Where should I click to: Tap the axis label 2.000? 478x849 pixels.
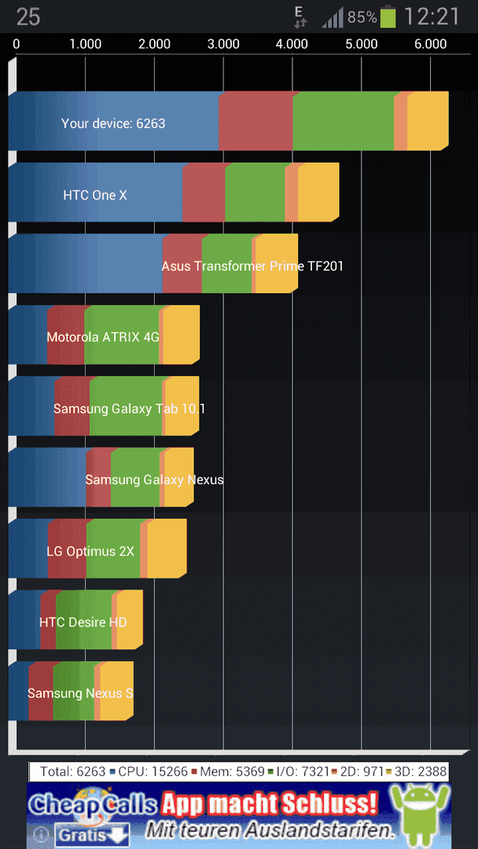pos(155,44)
